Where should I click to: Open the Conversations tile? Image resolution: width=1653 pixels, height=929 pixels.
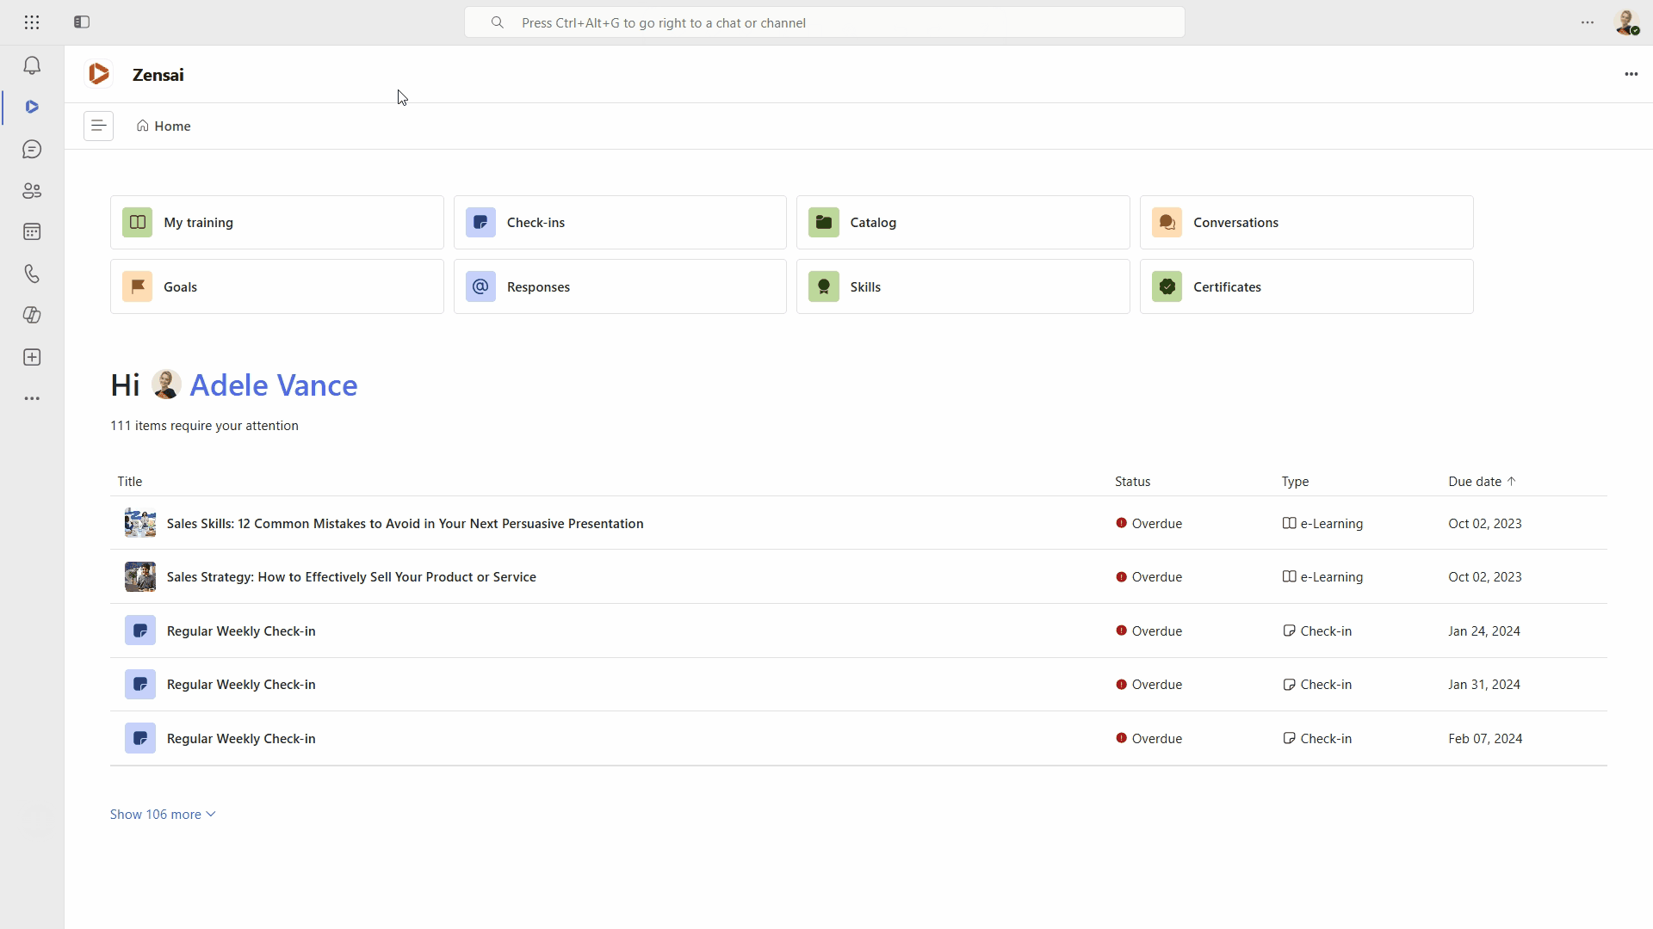pyautogui.click(x=1306, y=222)
